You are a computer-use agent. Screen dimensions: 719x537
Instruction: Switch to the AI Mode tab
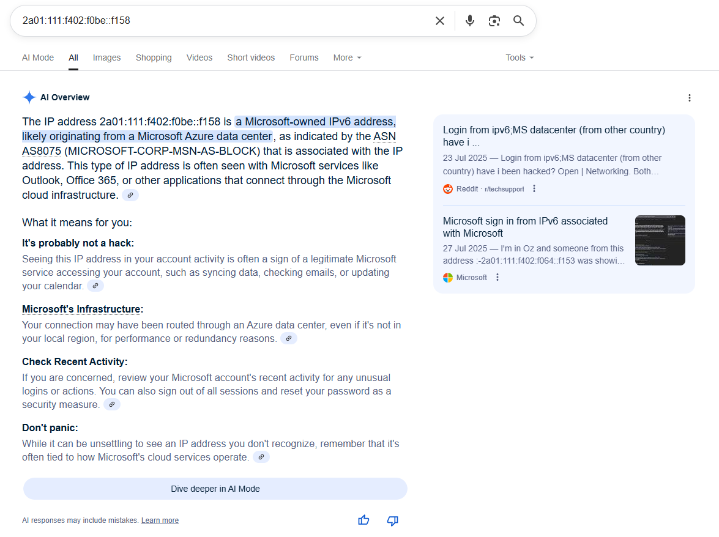click(38, 57)
